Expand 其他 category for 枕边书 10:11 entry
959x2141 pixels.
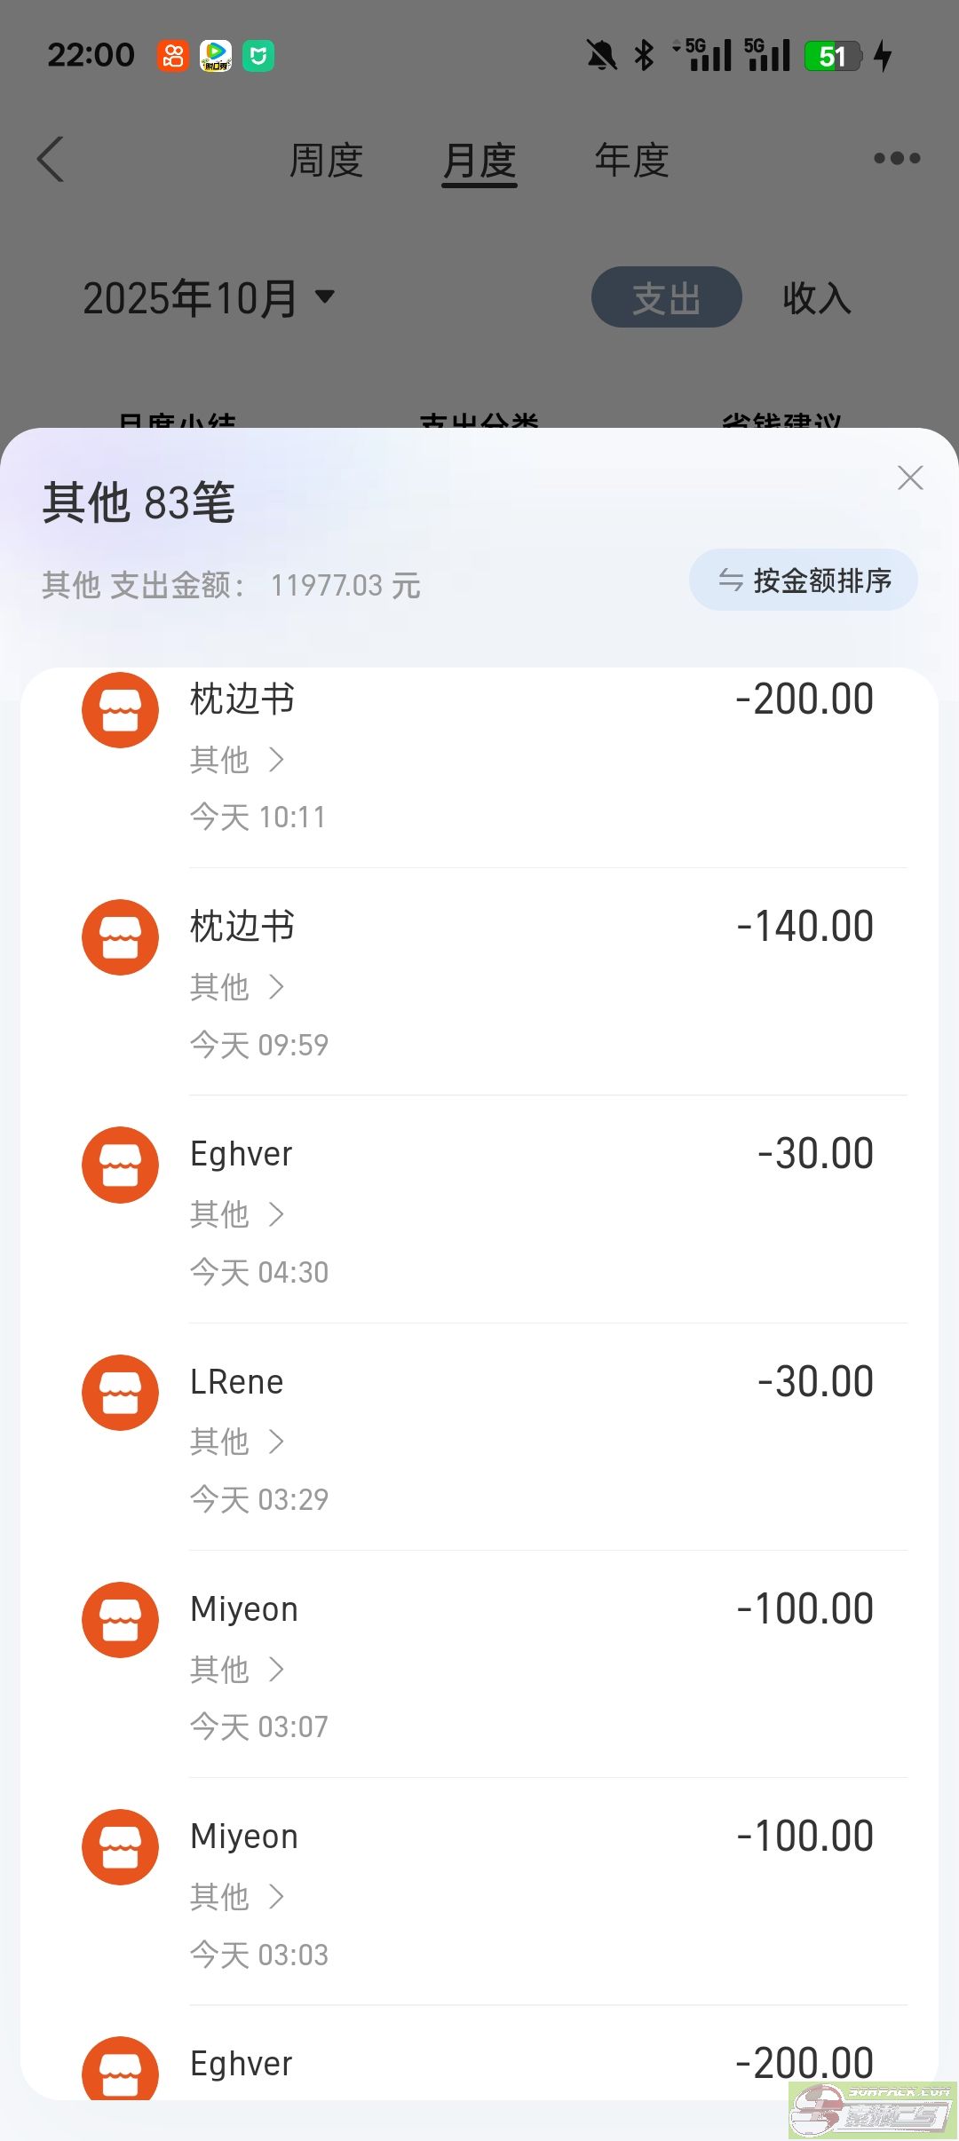237,760
